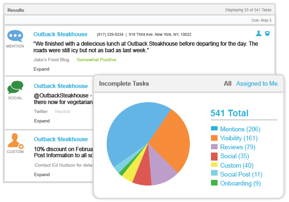Expand the Mention task from Jake's Food Blog
This screenshot has width=289, height=202.
pos(41,69)
